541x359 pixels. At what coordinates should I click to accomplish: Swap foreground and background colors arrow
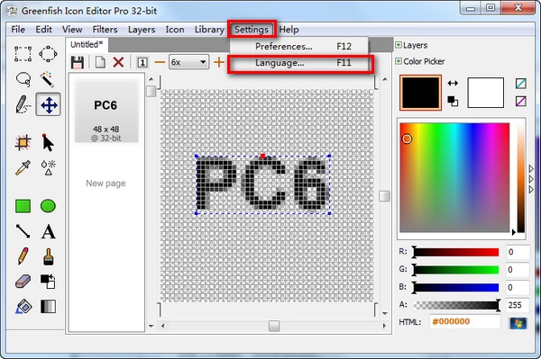(x=453, y=83)
